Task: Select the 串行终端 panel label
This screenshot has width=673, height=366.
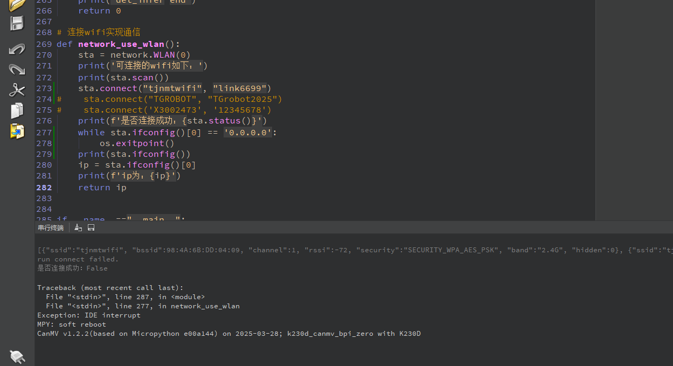Action: (51, 228)
